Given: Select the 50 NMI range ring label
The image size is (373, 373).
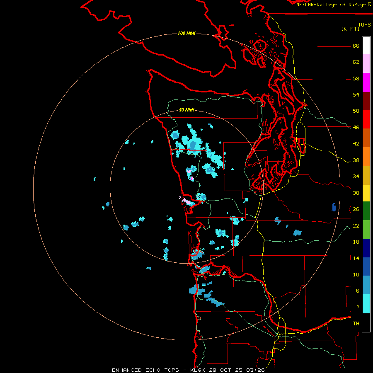Looking at the screenshot, I should tap(186, 110).
